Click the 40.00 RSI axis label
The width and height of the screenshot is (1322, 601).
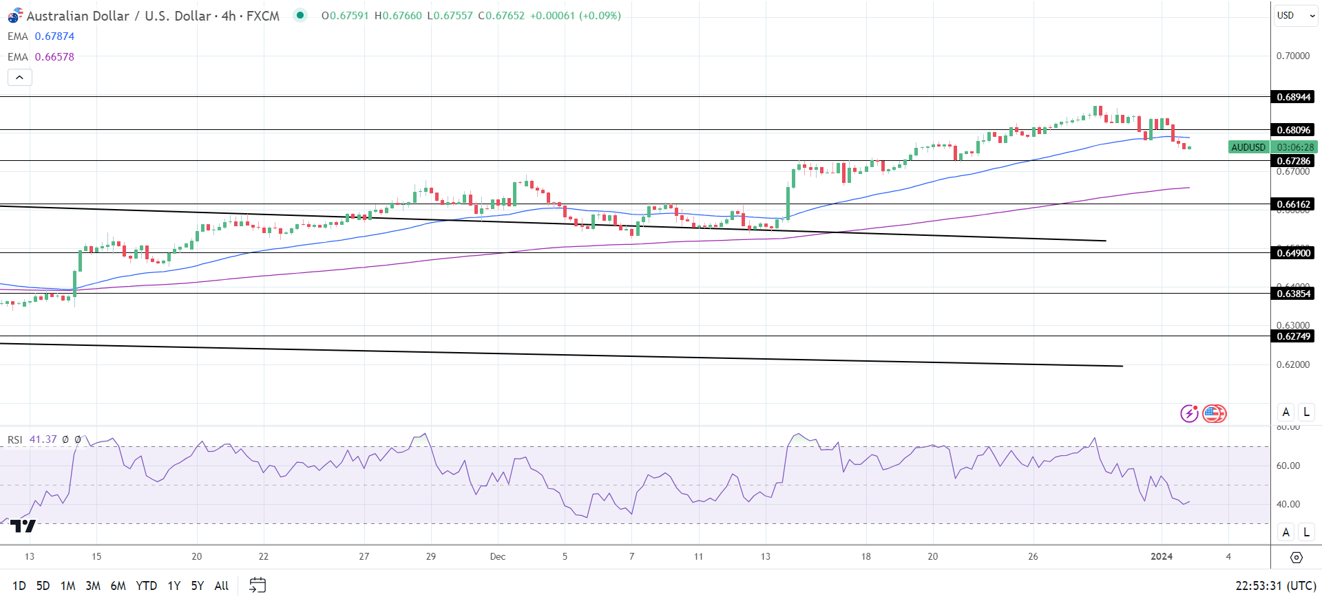[1288, 504]
